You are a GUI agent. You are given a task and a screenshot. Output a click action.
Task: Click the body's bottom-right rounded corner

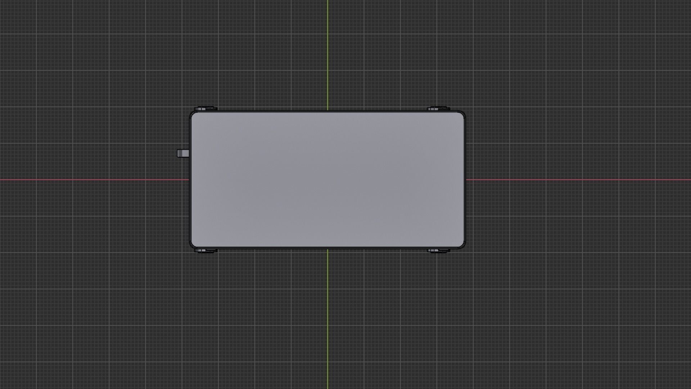463,246
